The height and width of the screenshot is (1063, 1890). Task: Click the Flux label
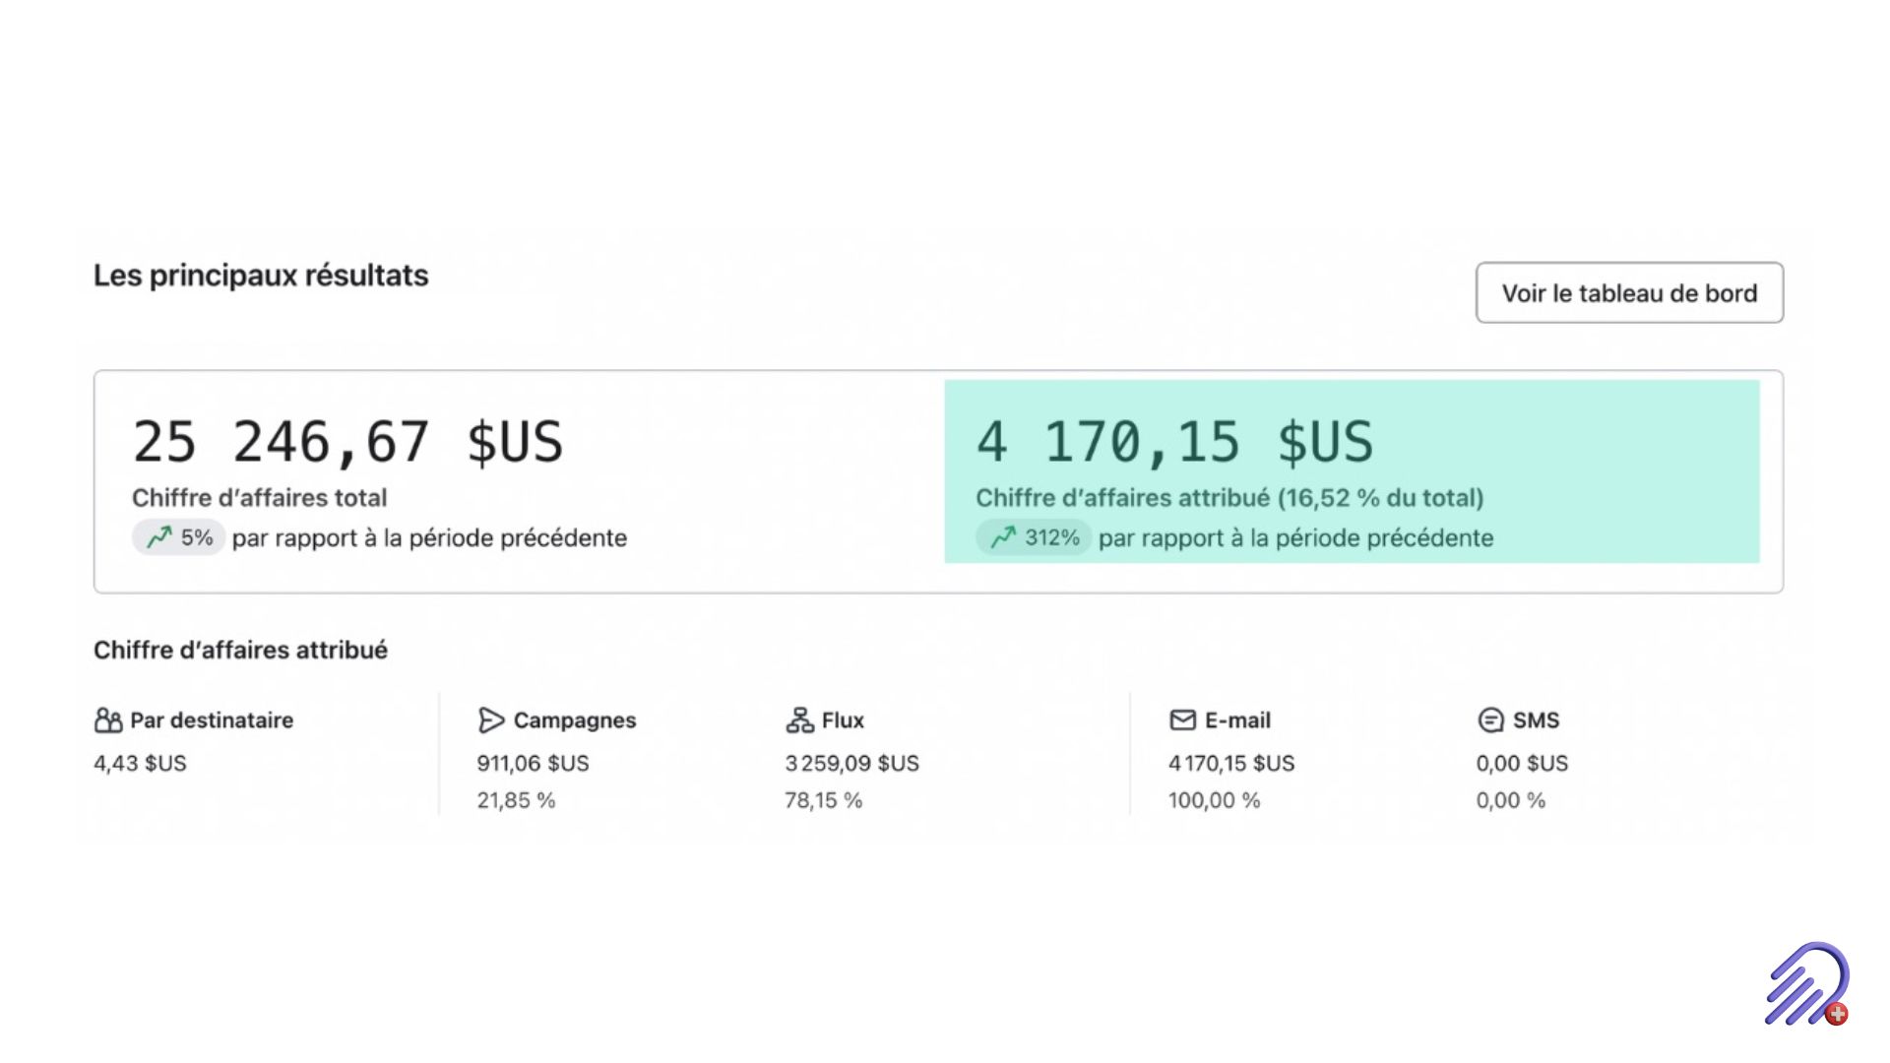point(843,720)
